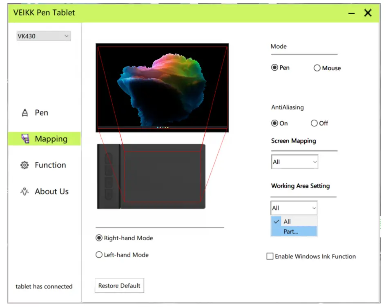Viewport: 386px width, 308px height.
Task: Select Pen mode radio button
Action: [274, 68]
